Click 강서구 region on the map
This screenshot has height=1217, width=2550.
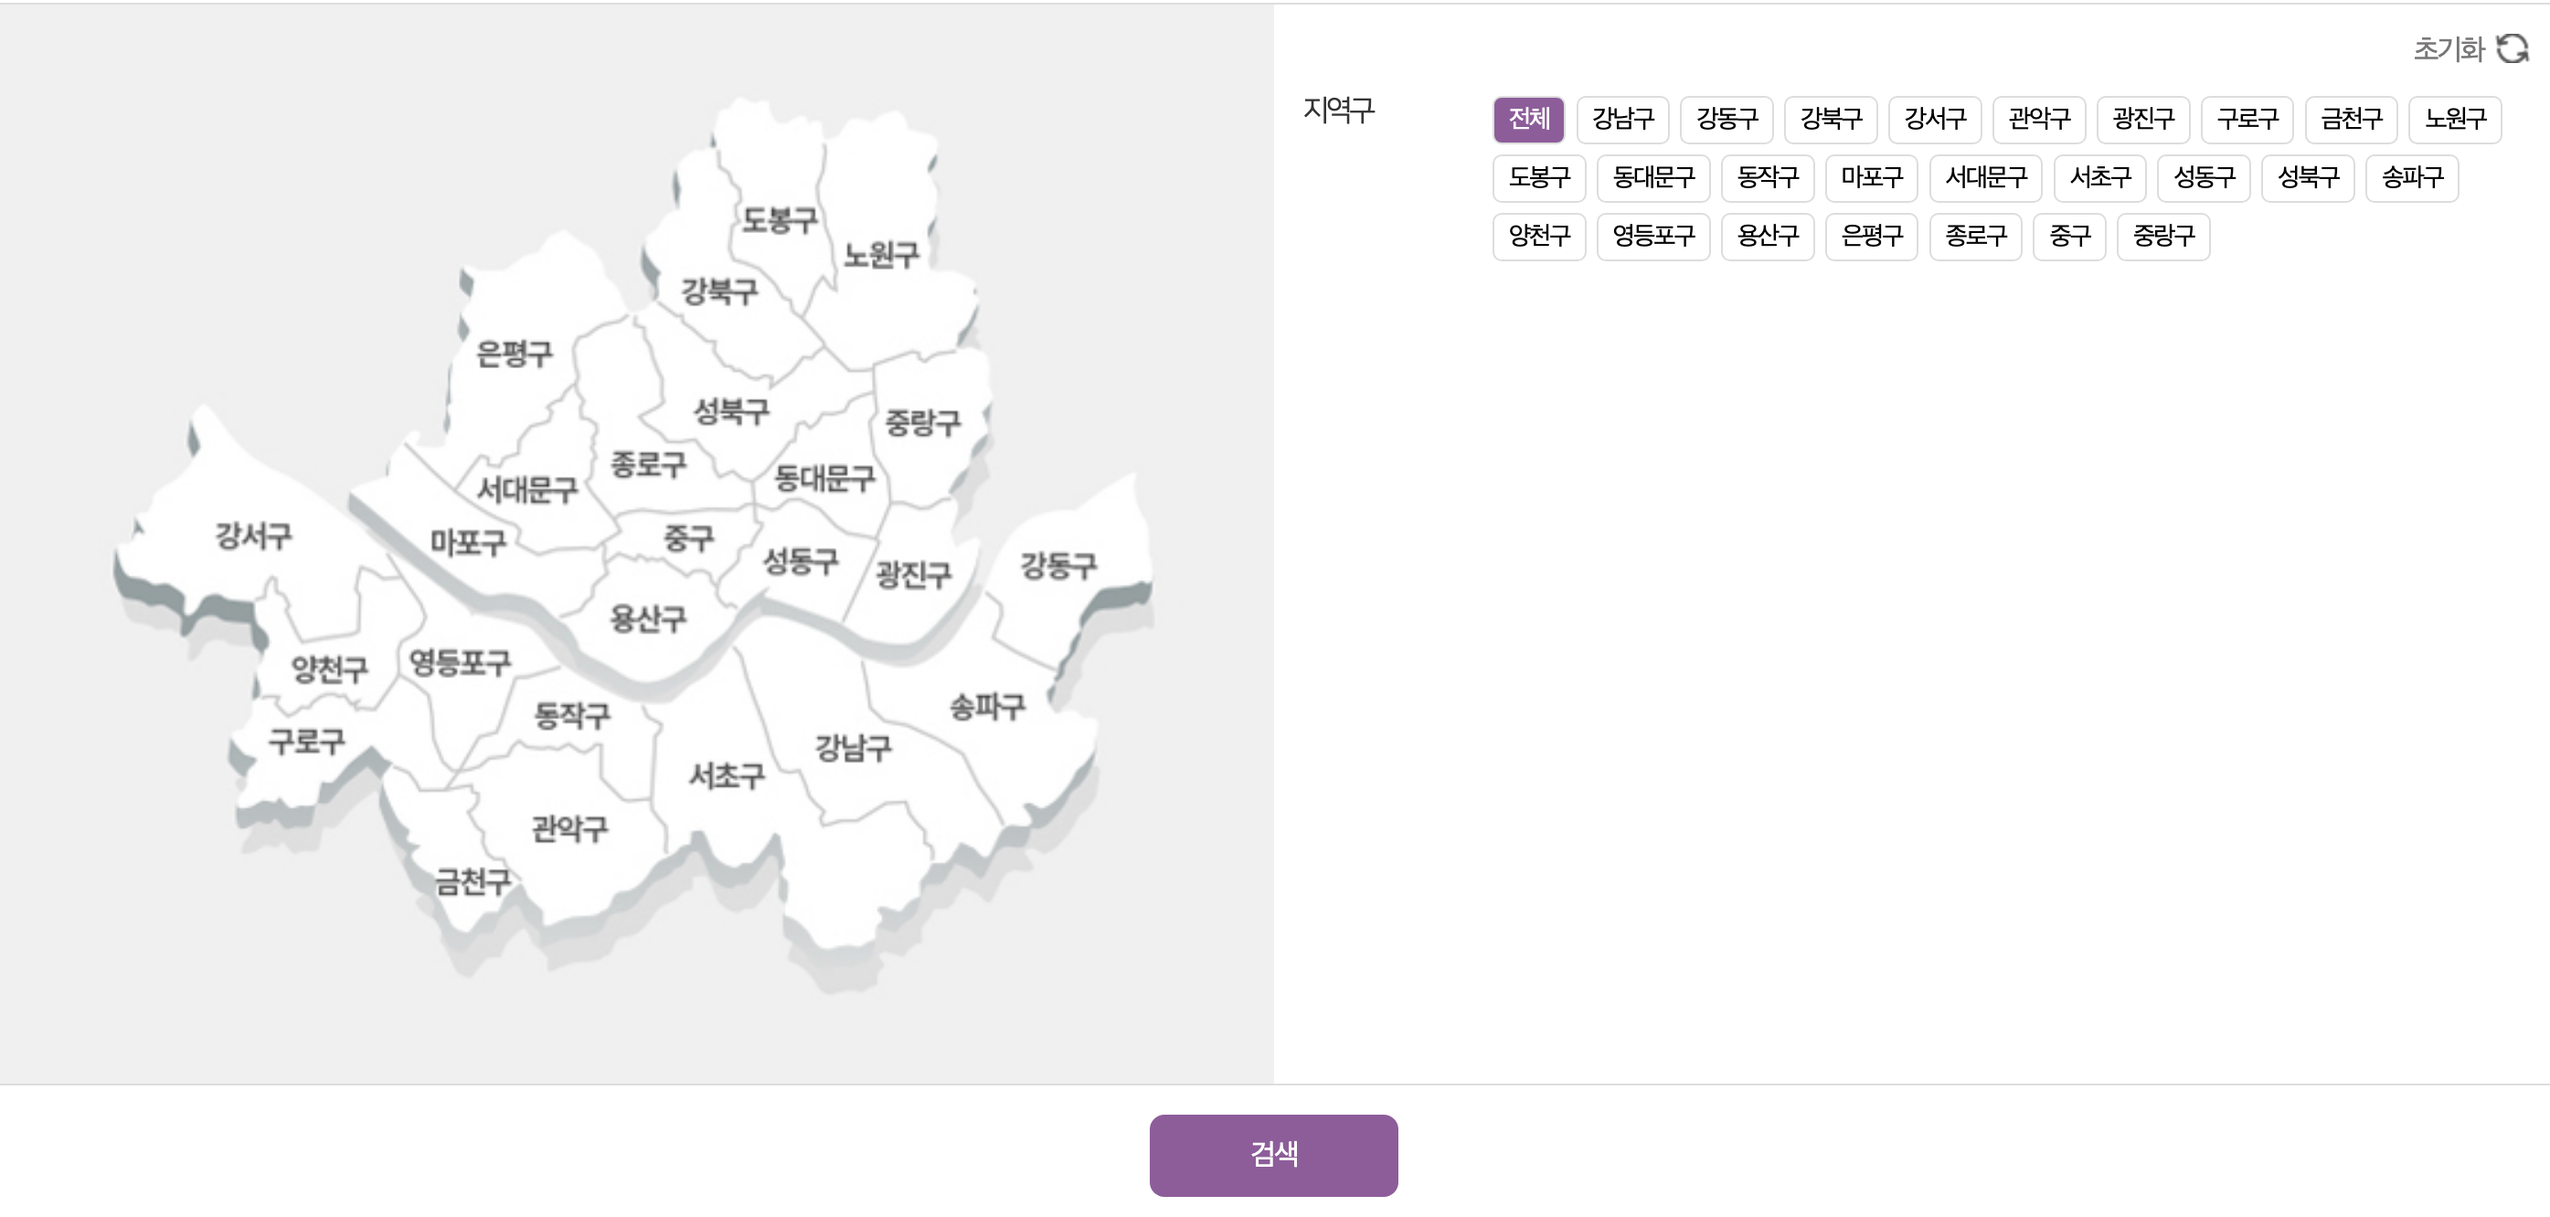tap(253, 537)
